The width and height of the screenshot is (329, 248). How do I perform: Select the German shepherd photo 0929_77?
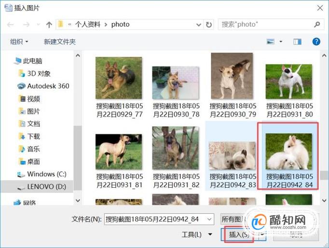(x=119, y=78)
